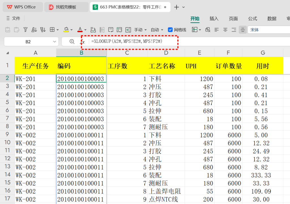Click the paste format brush clipboard icon
Viewport: 290px width, 204px height.
tap(17, 30)
